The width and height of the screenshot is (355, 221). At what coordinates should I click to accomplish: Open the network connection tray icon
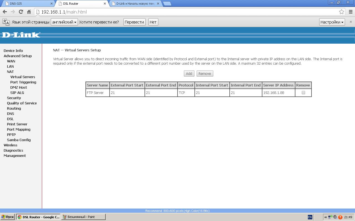[330, 217]
